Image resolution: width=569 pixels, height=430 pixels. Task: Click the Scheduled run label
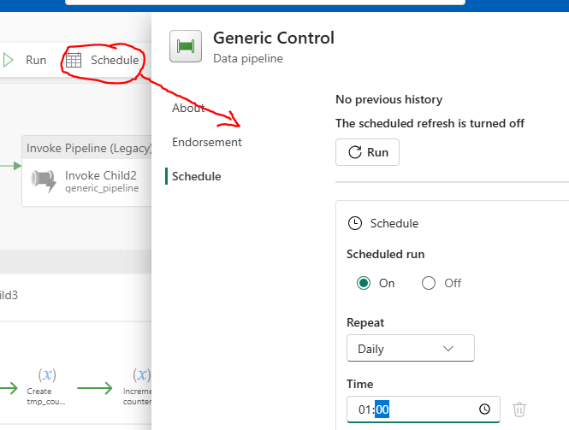click(x=386, y=254)
